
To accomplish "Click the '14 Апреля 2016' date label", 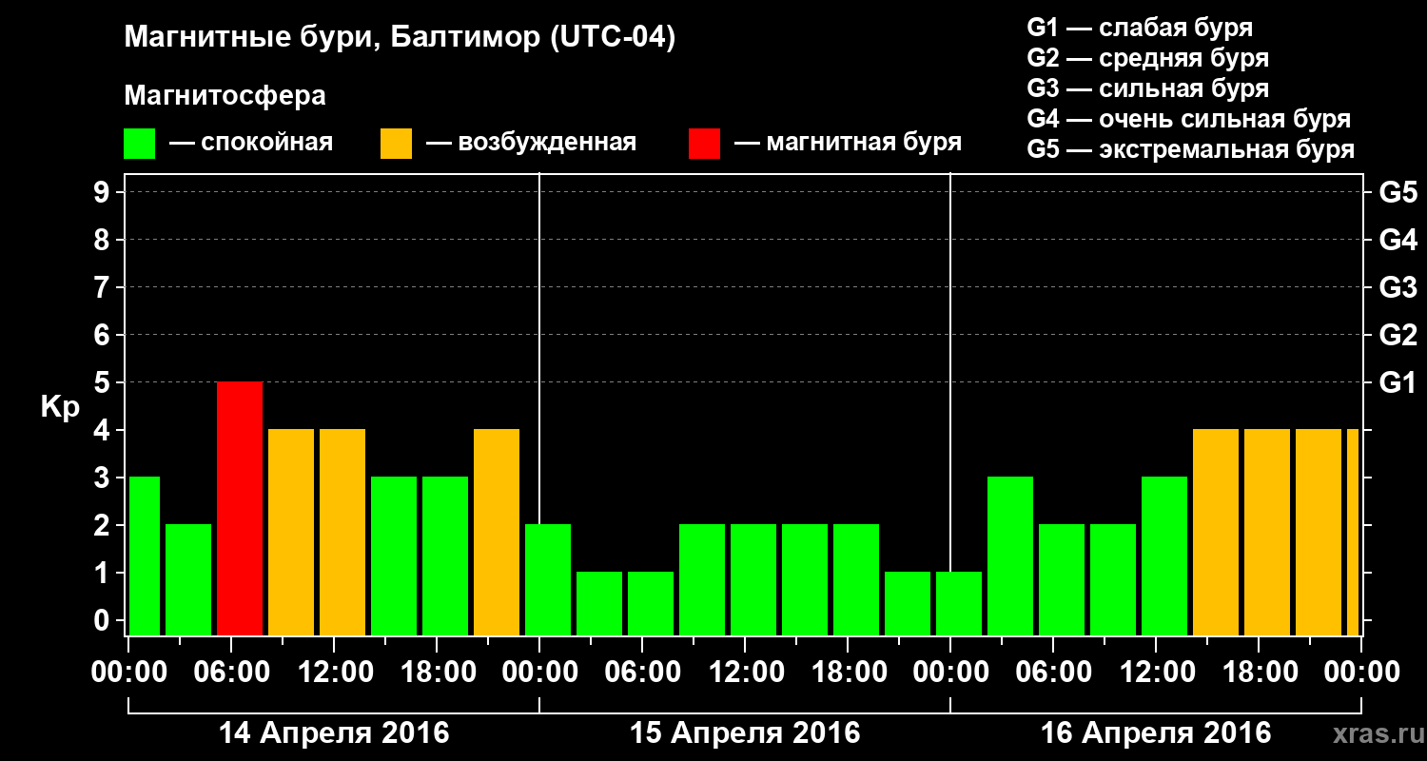I will pos(334,733).
